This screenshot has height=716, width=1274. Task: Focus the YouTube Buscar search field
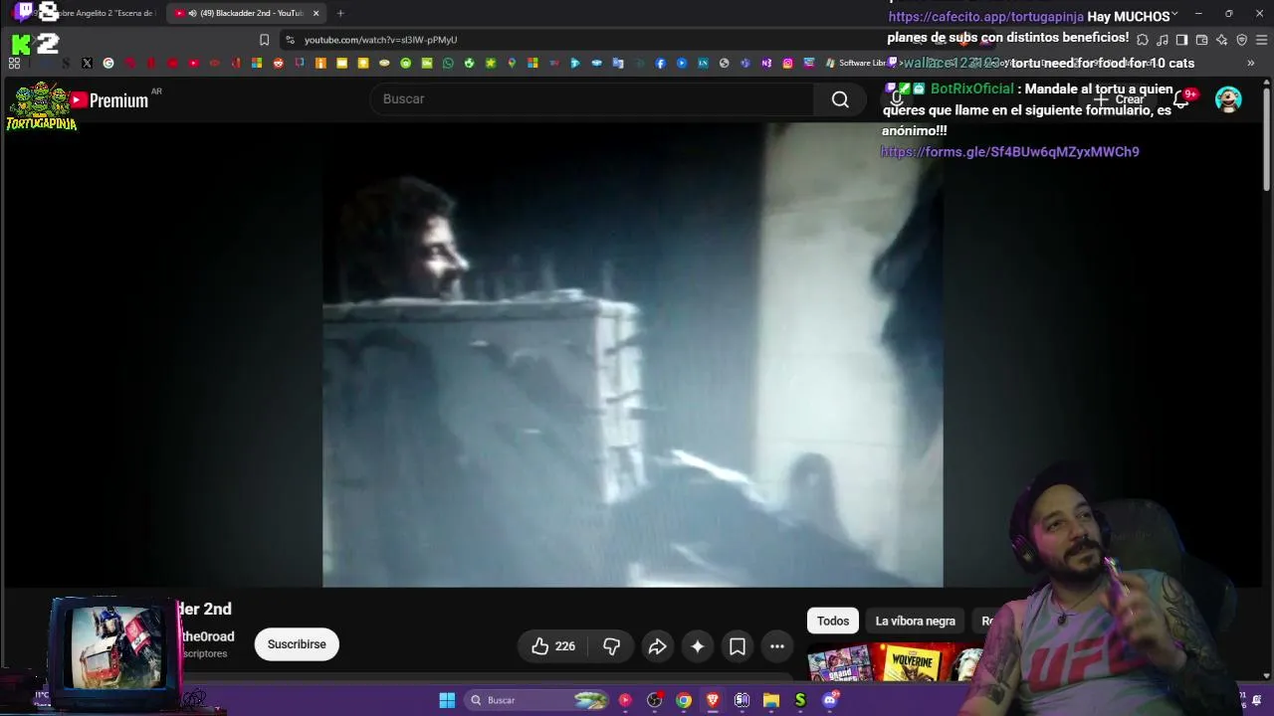pyautogui.click(x=592, y=98)
